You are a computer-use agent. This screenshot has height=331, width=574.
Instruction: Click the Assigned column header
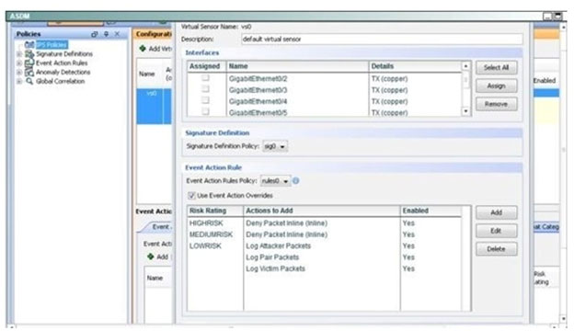[x=206, y=66]
